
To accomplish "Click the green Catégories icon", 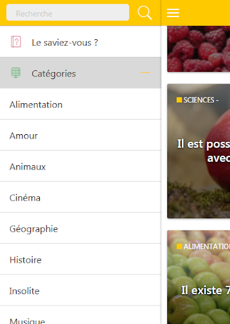I will tap(16, 73).
